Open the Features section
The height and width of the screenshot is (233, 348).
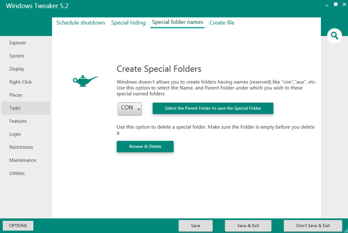coord(26,121)
